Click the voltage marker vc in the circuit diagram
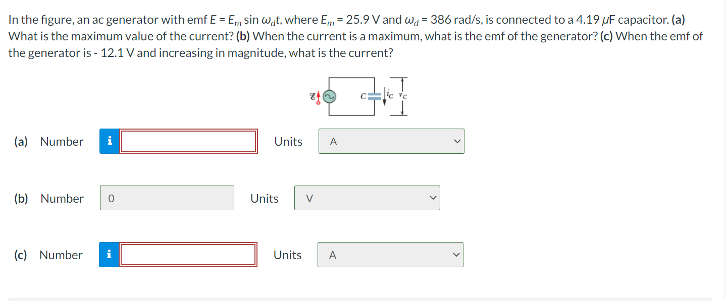726x301 pixels. click(x=402, y=96)
